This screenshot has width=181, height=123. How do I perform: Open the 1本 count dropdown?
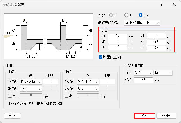tap(163, 73)
